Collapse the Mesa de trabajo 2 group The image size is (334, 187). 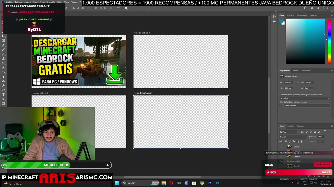pos(285,161)
